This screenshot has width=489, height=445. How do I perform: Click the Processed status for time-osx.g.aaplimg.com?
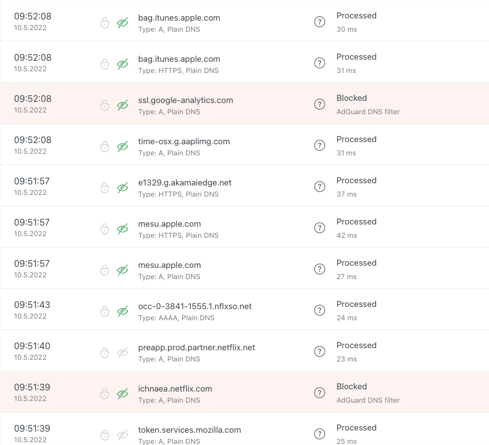(x=356, y=139)
